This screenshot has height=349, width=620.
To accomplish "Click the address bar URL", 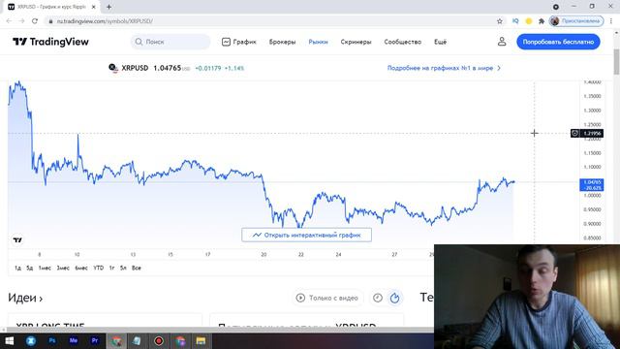I will (105, 21).
